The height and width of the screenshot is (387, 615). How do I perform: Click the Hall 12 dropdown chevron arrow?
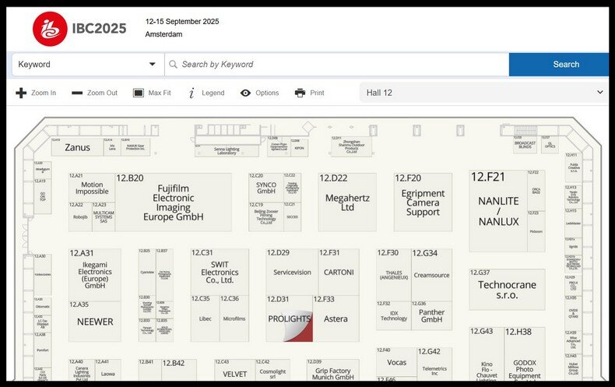click(x=599, y=93)
